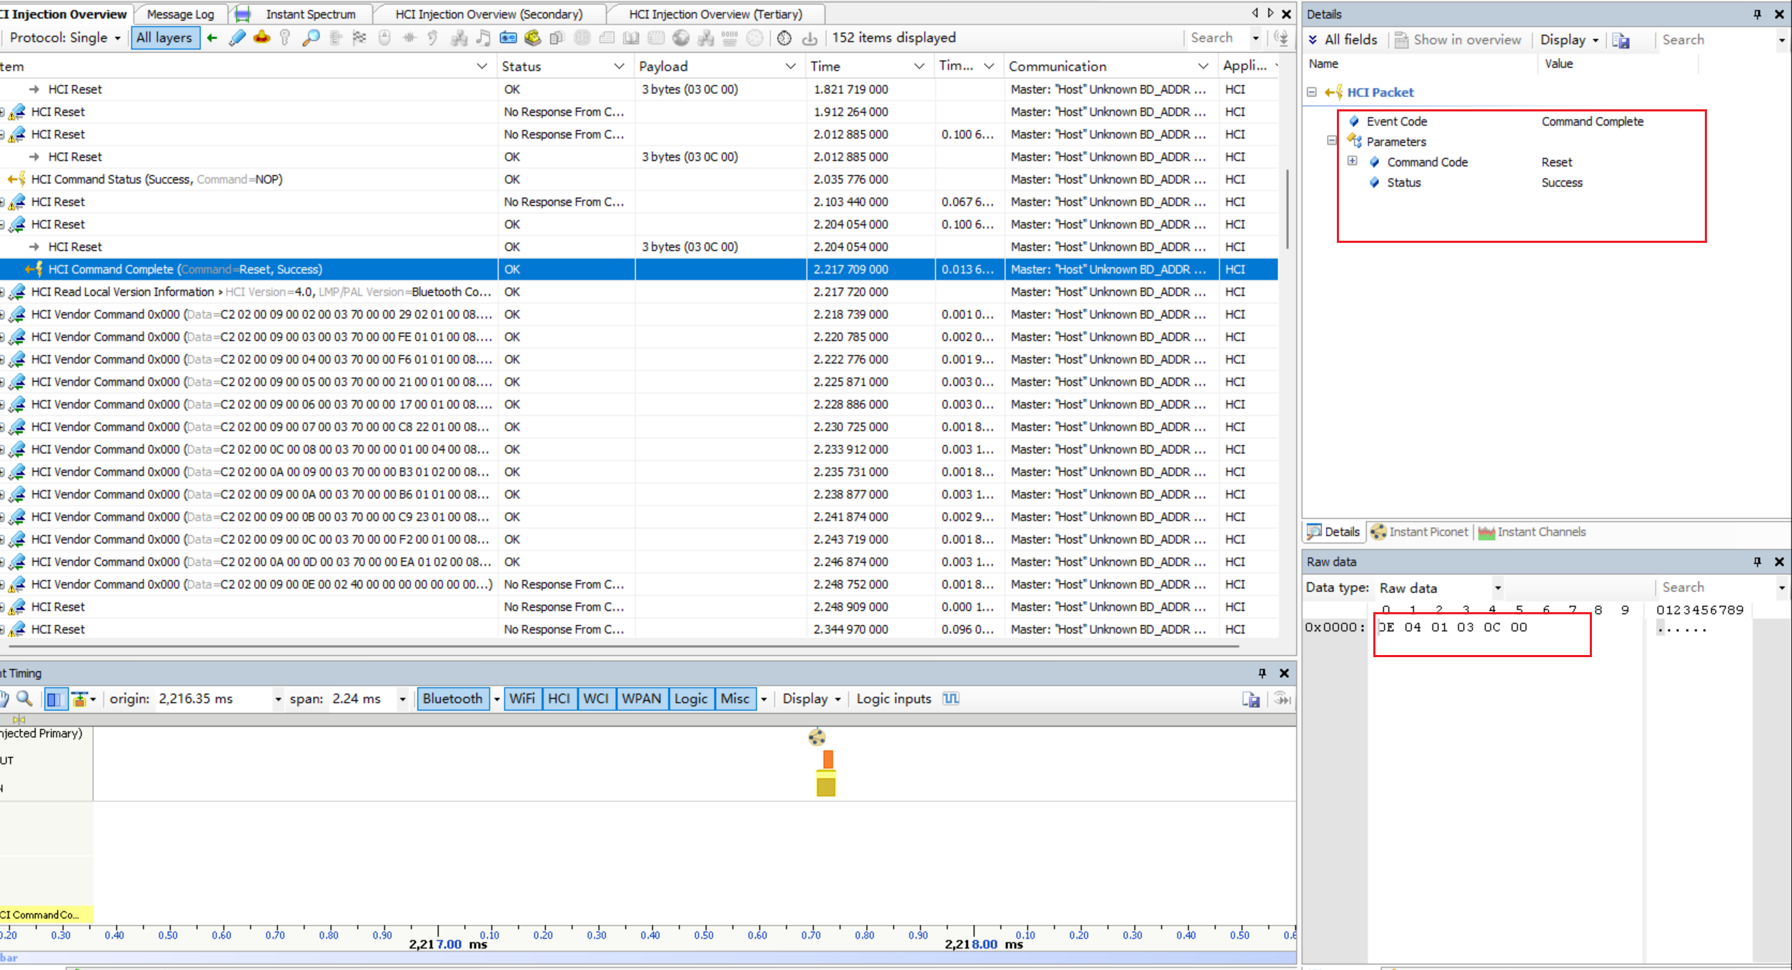Click the All fields button in Details
The height and width of the screenshot is (970, 1792).
[1343, 40]
